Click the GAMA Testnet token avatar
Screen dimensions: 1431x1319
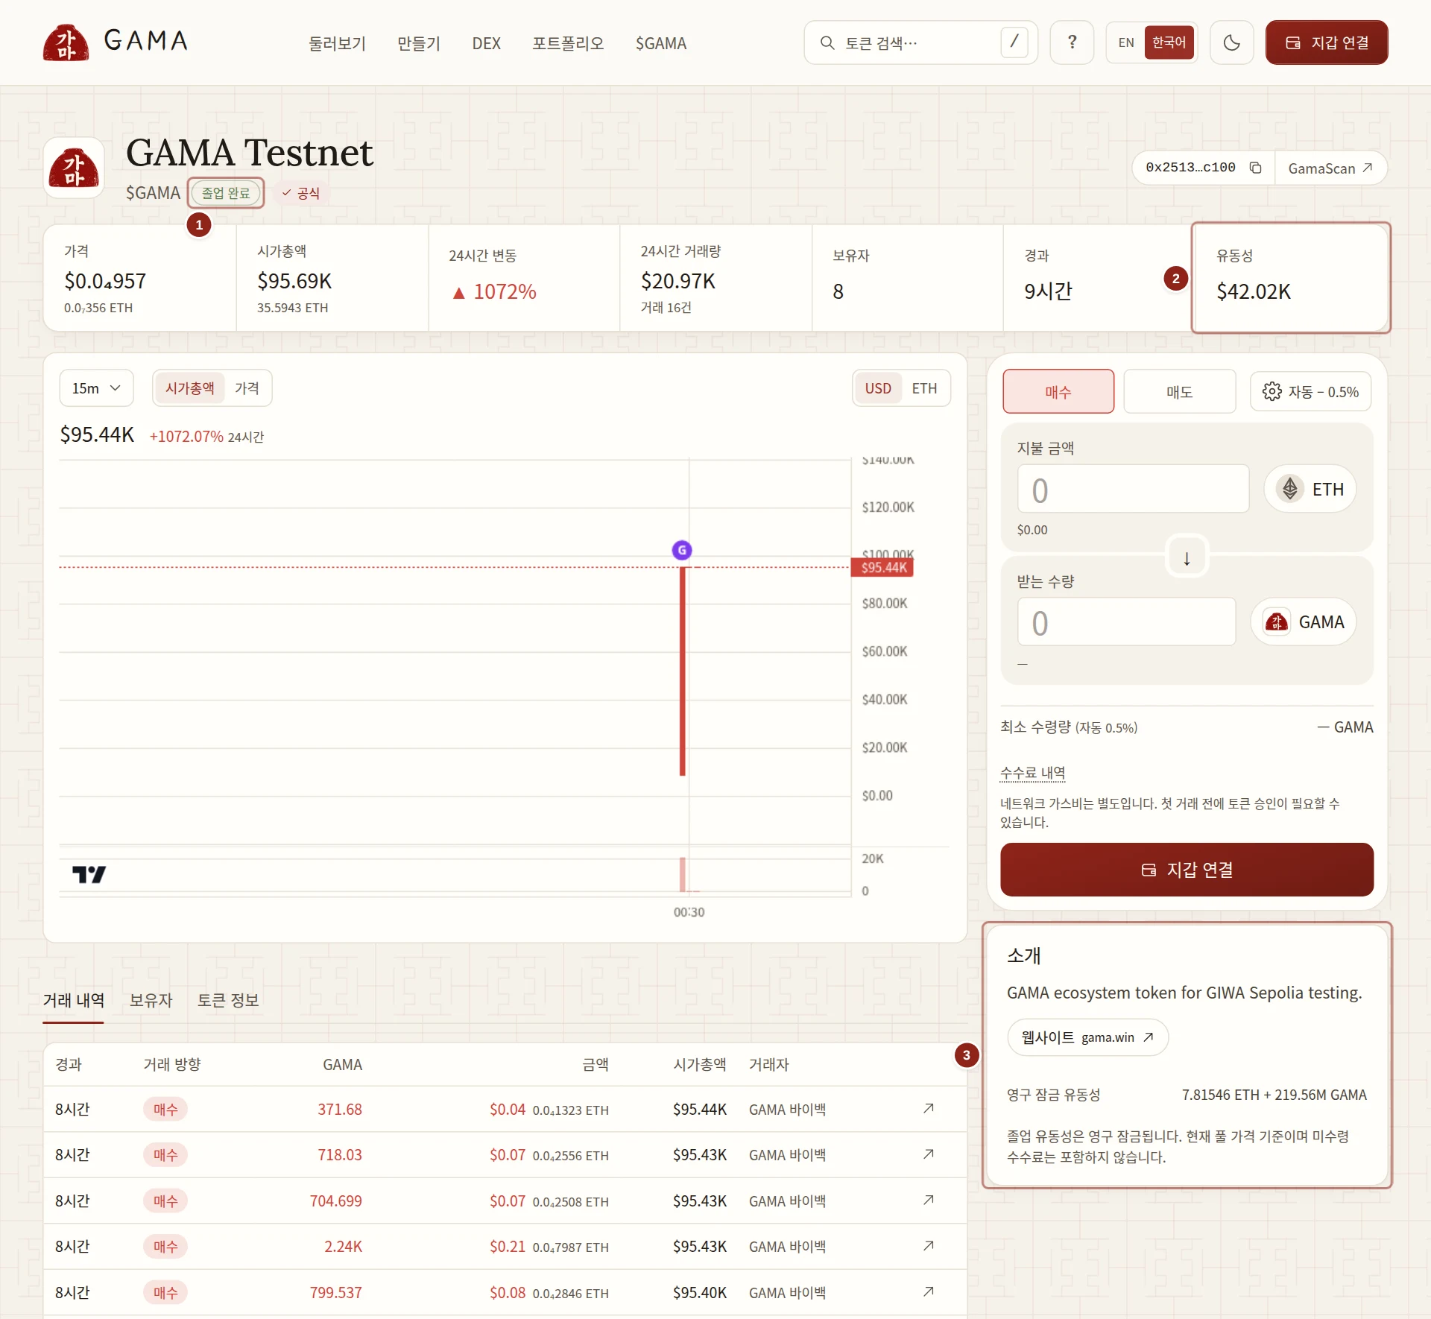click(x=74, y=168)
